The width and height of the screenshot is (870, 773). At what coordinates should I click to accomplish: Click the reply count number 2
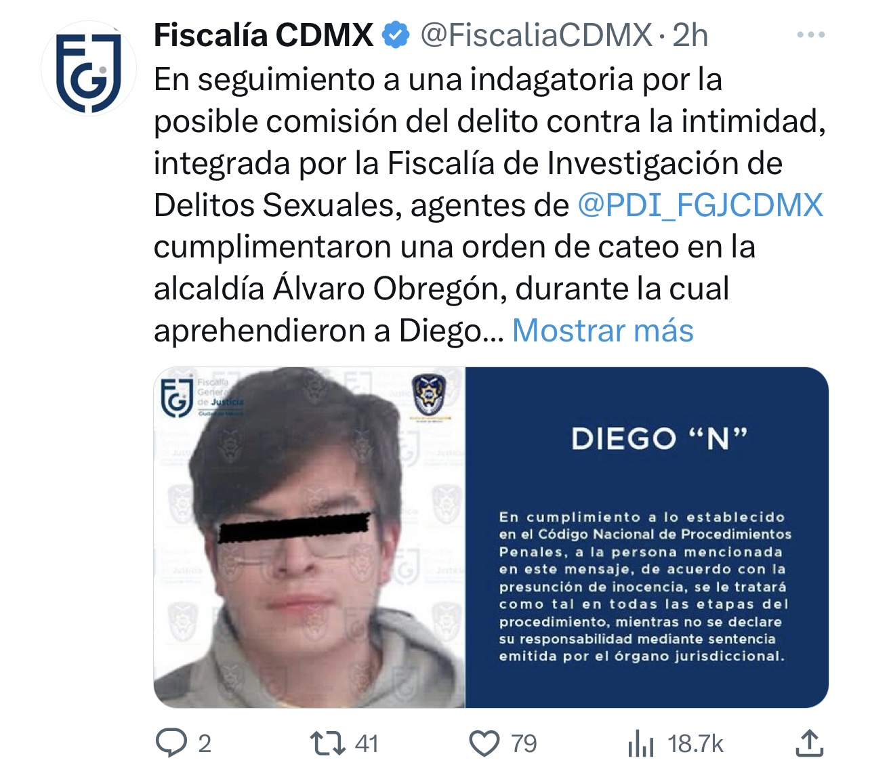tap(205, 744)
